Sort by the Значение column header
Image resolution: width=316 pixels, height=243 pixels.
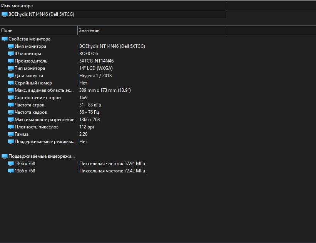tap(152, 30)
